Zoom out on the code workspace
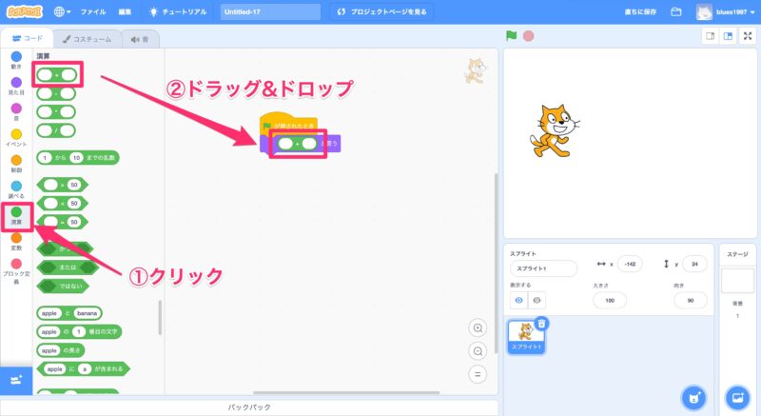This screenshot has height=416, width=761. [x=478, y=350]
